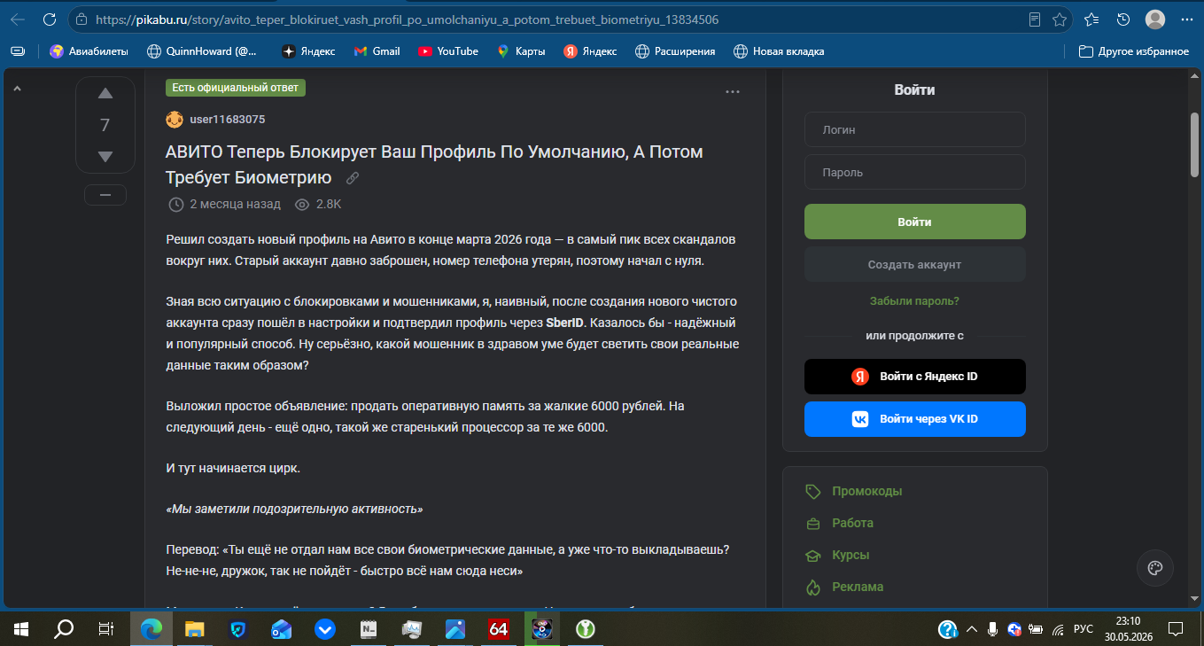Open the user11683075 avatar

tap(175, 119)
